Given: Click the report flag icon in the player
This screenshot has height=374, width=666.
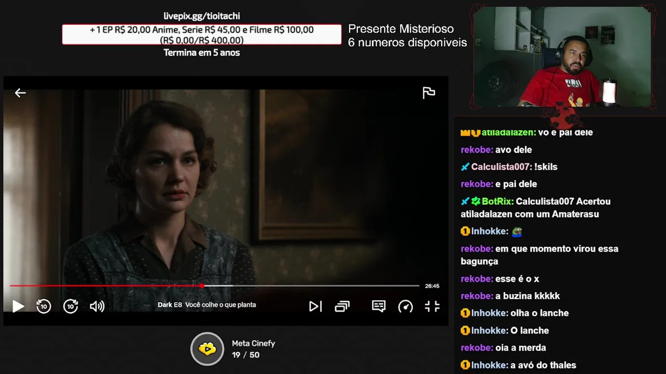Looking at the screenshot, I should pos(429,93).
